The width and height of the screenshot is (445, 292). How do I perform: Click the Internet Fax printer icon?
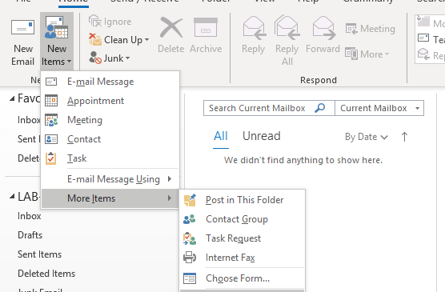point(190,258)
